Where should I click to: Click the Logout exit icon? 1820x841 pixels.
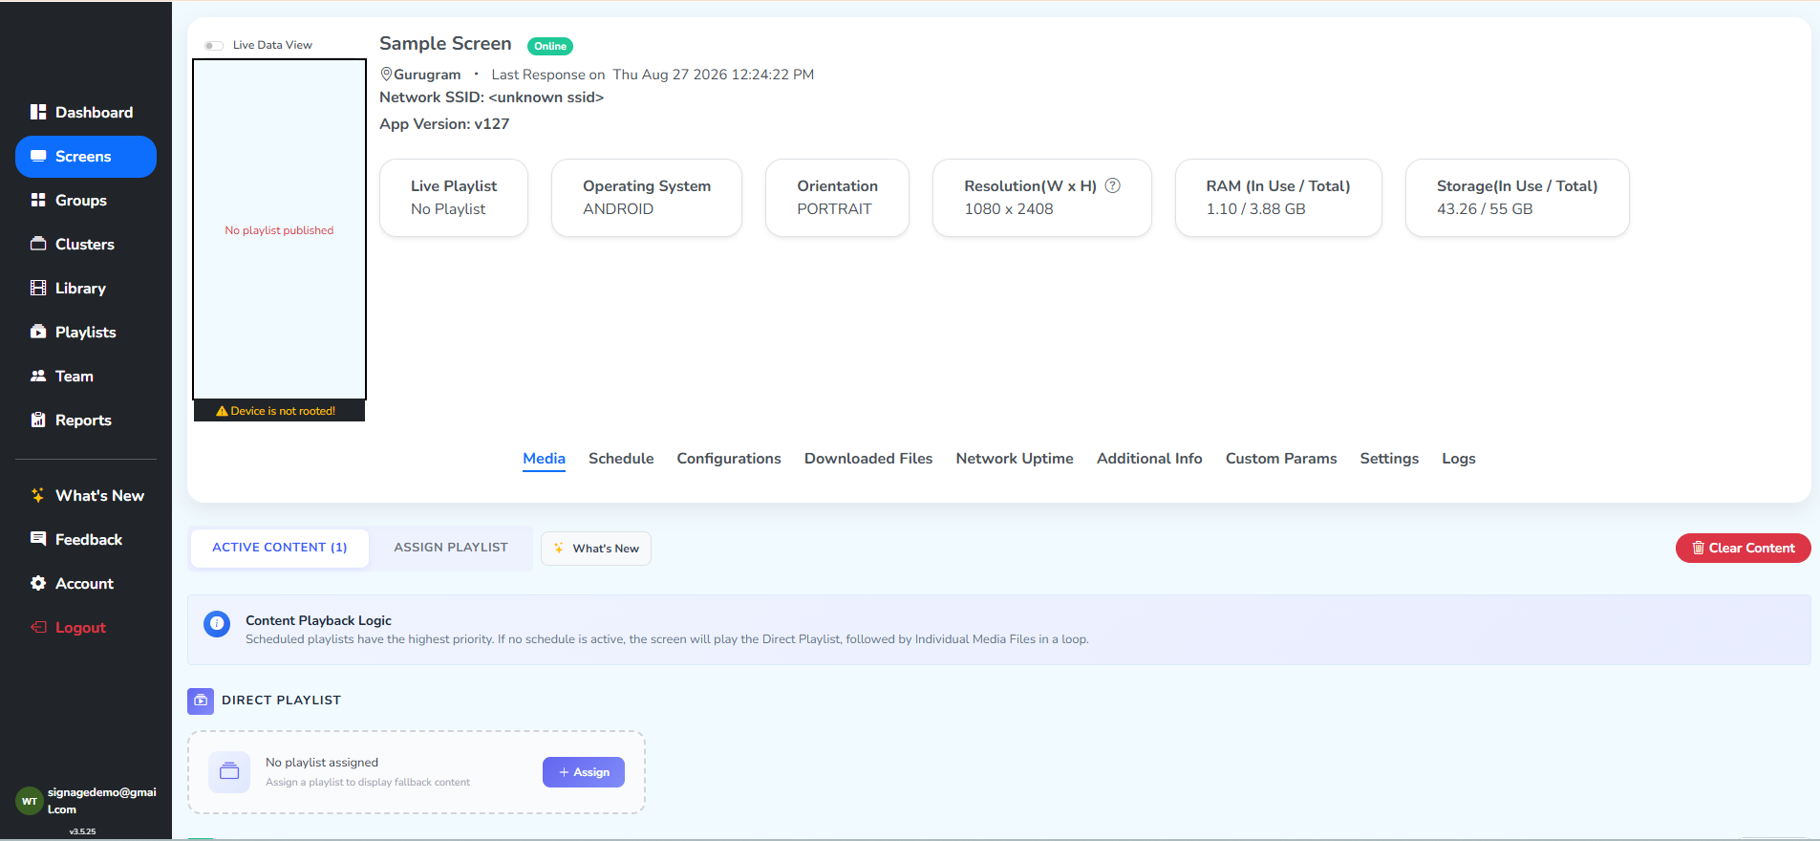[x=38, y=627]
